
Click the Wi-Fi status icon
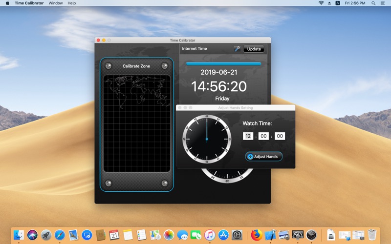[x=321, y=3]
